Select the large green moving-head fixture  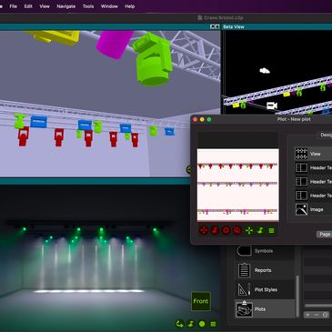(x=153, y=60)
